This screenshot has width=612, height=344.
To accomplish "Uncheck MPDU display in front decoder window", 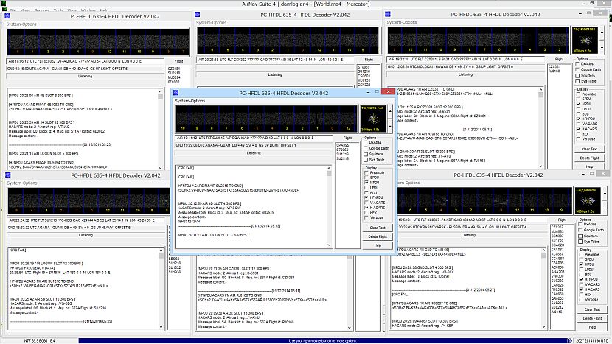I will coord(366,183).
